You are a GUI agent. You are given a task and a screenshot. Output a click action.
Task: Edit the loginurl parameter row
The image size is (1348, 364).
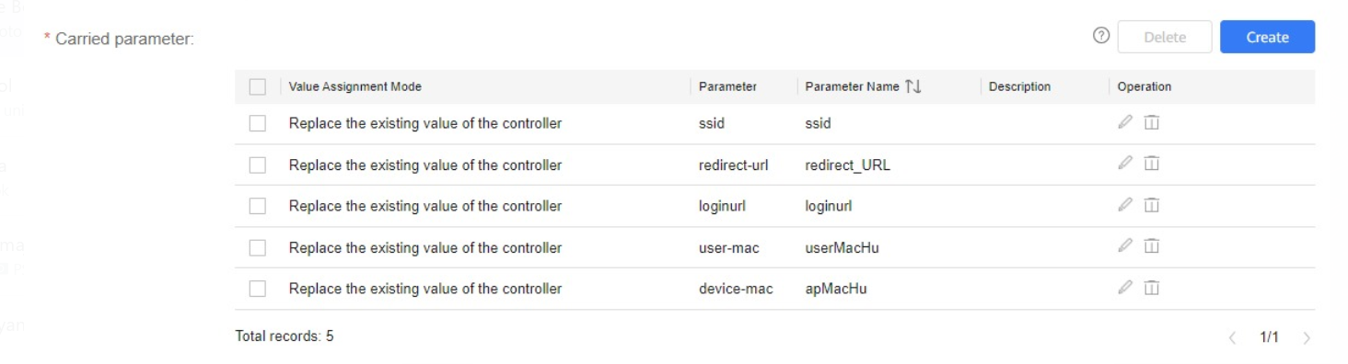tap(1124, 205)
